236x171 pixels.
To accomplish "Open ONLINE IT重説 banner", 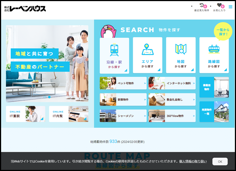I will point(25,114).
